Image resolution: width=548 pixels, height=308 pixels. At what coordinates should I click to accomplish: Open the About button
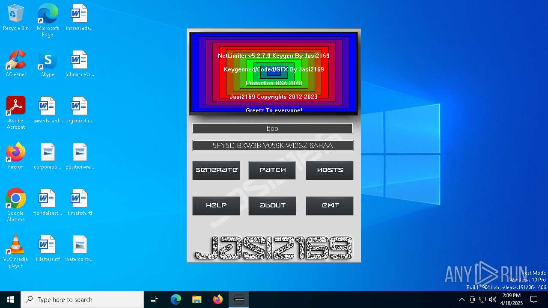(272, 206)
